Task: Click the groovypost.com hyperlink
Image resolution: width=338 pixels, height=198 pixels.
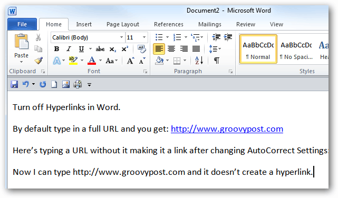Action: (227, 129)
